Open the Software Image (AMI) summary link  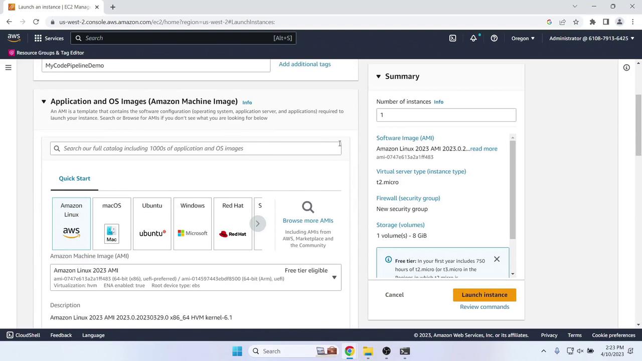click(x=405, y=138)
